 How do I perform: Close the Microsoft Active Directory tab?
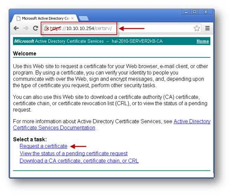click(x=72, y=18)
